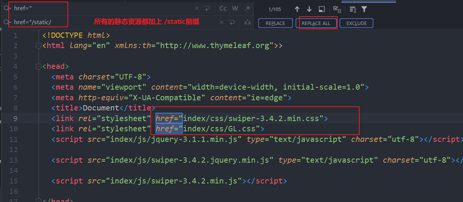Viewport: 463px width, 202px height.
Task: Click the 1/105 match counter
Action: tap(274, 9)
